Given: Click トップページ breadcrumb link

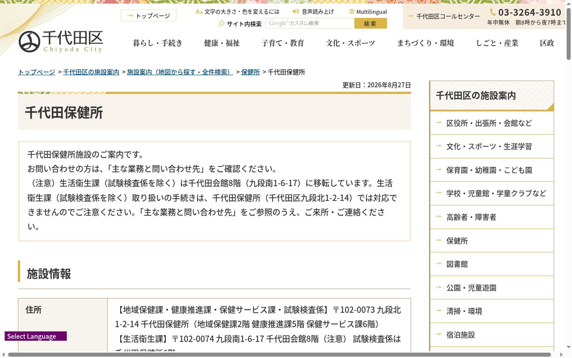Looking at the screenshot, I should click(37, 72).
